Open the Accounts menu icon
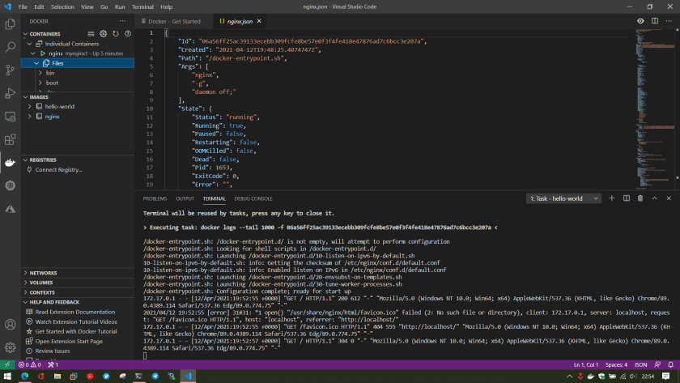 click(x=10, y=325)
